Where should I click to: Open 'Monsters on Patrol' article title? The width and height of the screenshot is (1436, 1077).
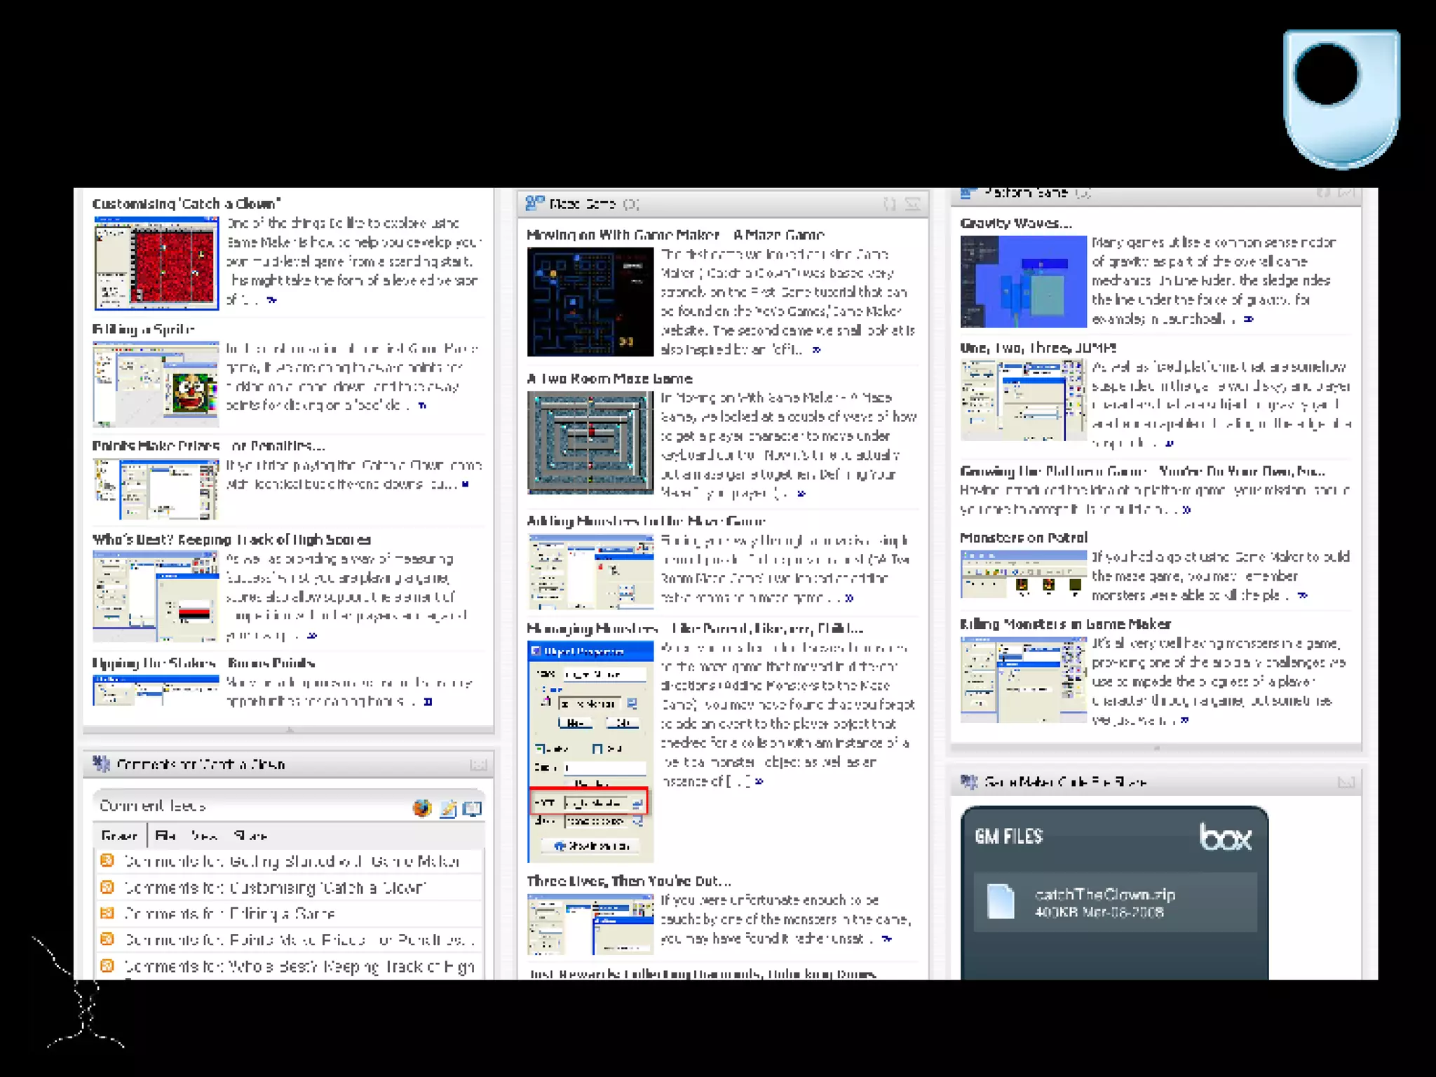1023,538
